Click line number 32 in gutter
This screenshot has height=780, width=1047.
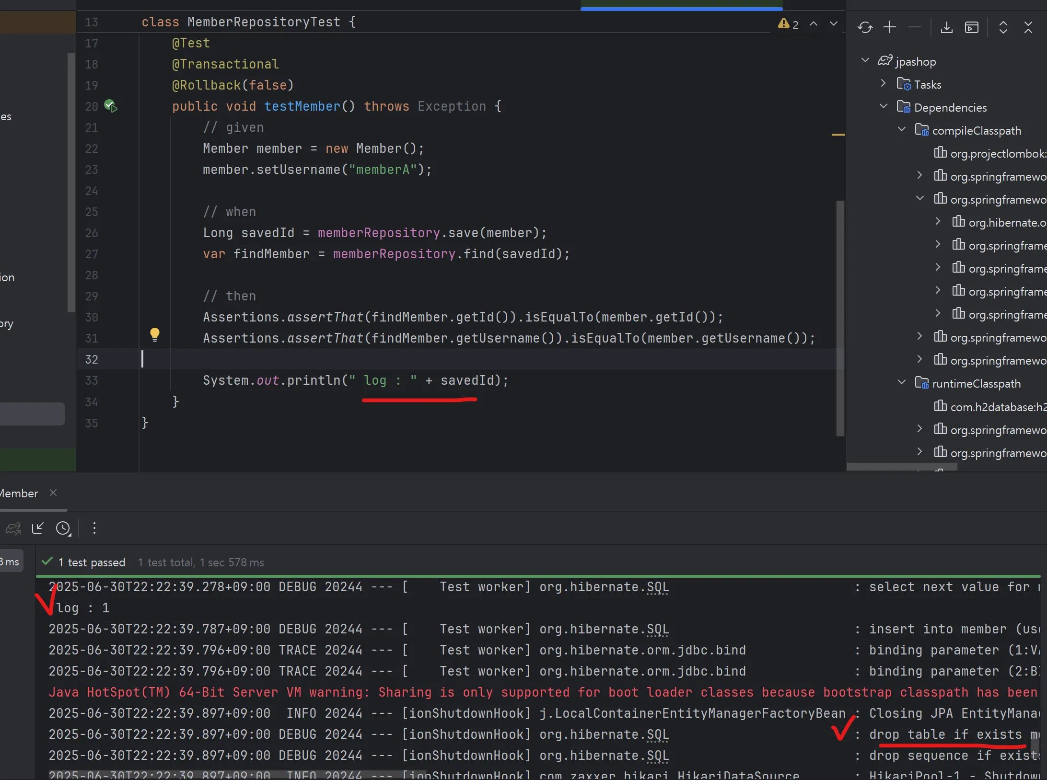coord(91,359)
